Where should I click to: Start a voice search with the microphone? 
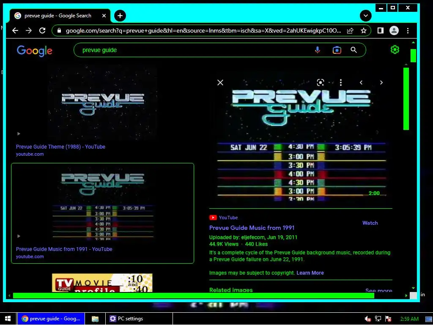click(318, 50)
